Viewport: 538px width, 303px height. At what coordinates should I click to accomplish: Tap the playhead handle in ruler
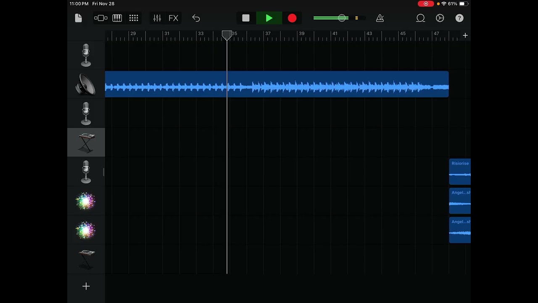[x=227, y=35]
